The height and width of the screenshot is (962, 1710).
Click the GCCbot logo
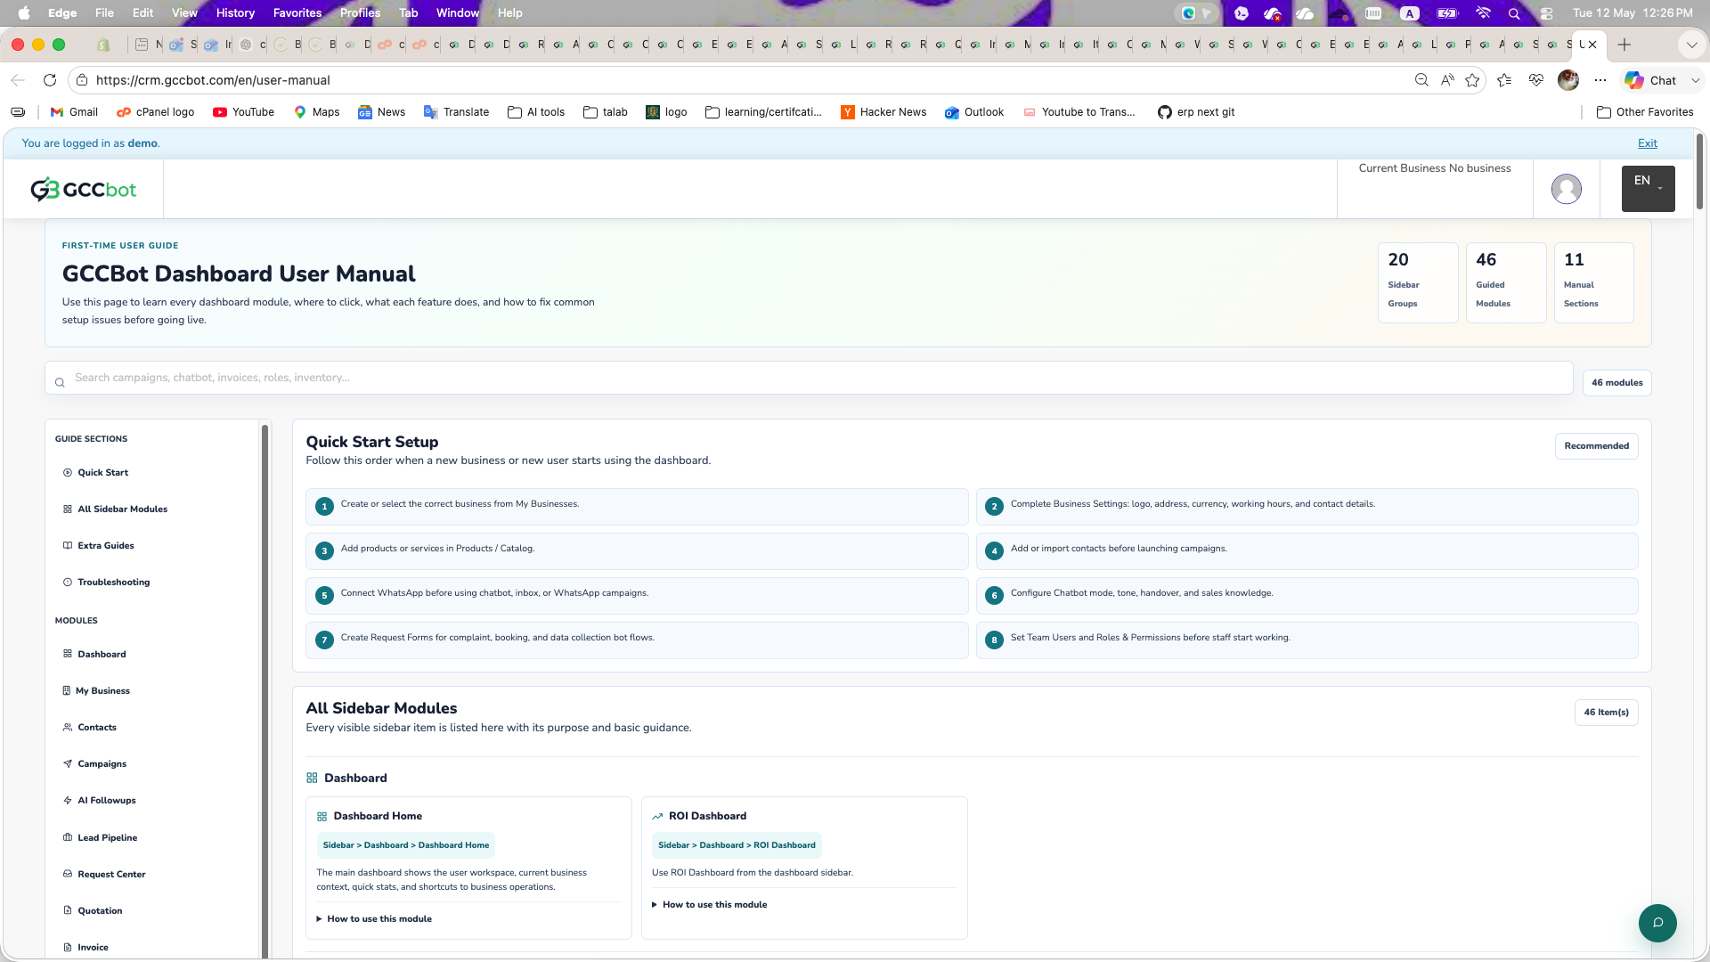(84, 190)
